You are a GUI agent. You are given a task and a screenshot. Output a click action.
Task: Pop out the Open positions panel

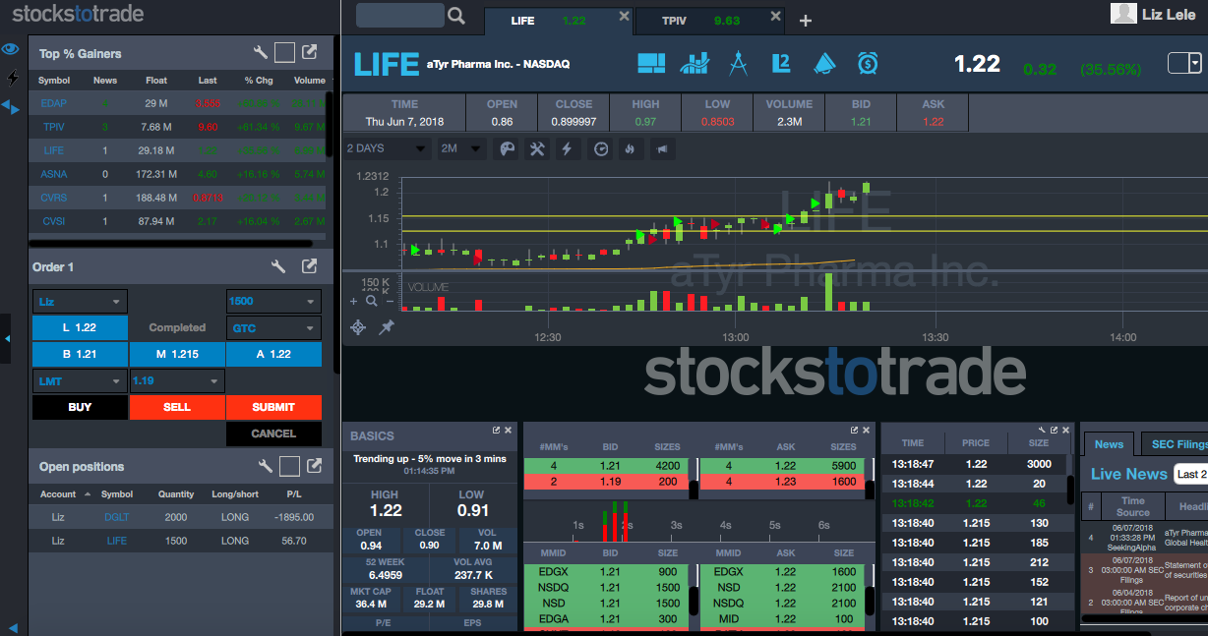point(314,466)
